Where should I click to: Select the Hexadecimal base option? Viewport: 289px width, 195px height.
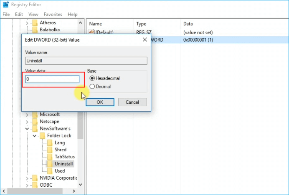(x=92, y=78)
